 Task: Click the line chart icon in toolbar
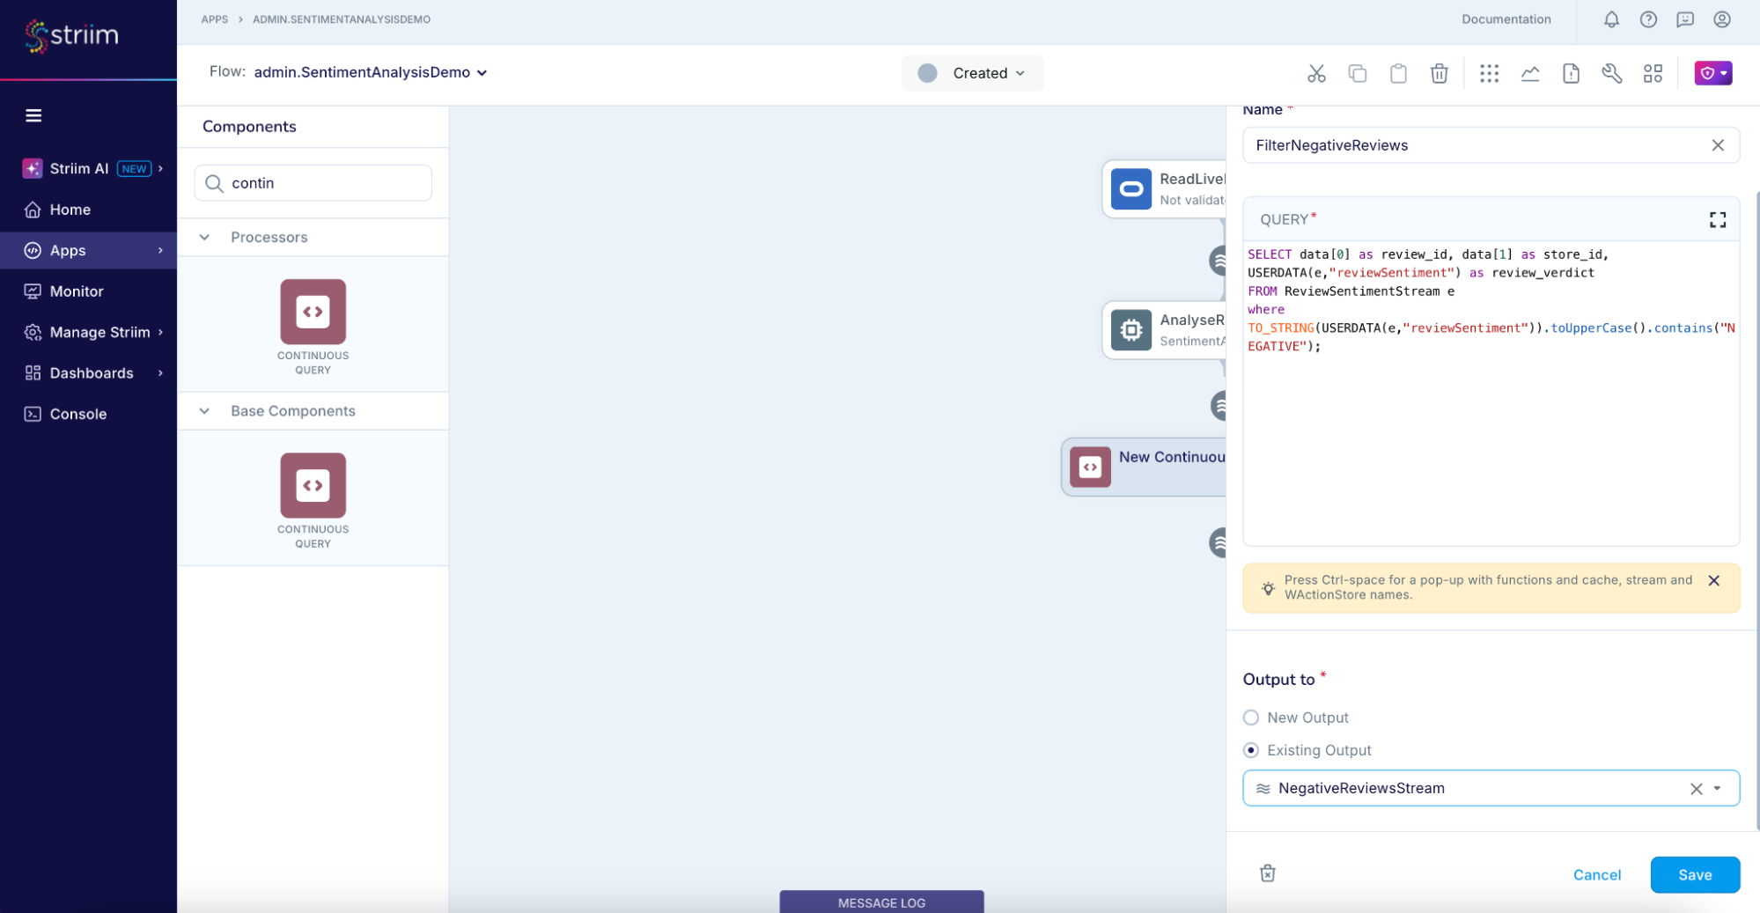[1530, 74]
